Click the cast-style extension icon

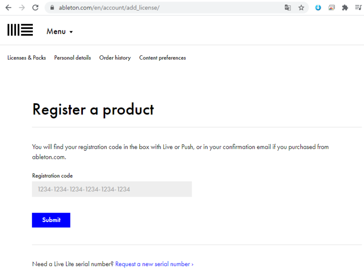click(332, 8)
